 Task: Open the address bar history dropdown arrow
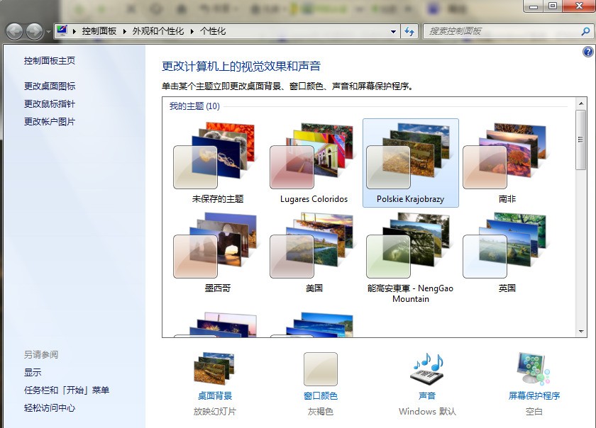[393, 31]
